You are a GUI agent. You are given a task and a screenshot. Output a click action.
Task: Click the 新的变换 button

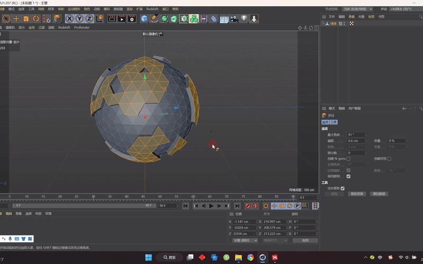(357, 194)
